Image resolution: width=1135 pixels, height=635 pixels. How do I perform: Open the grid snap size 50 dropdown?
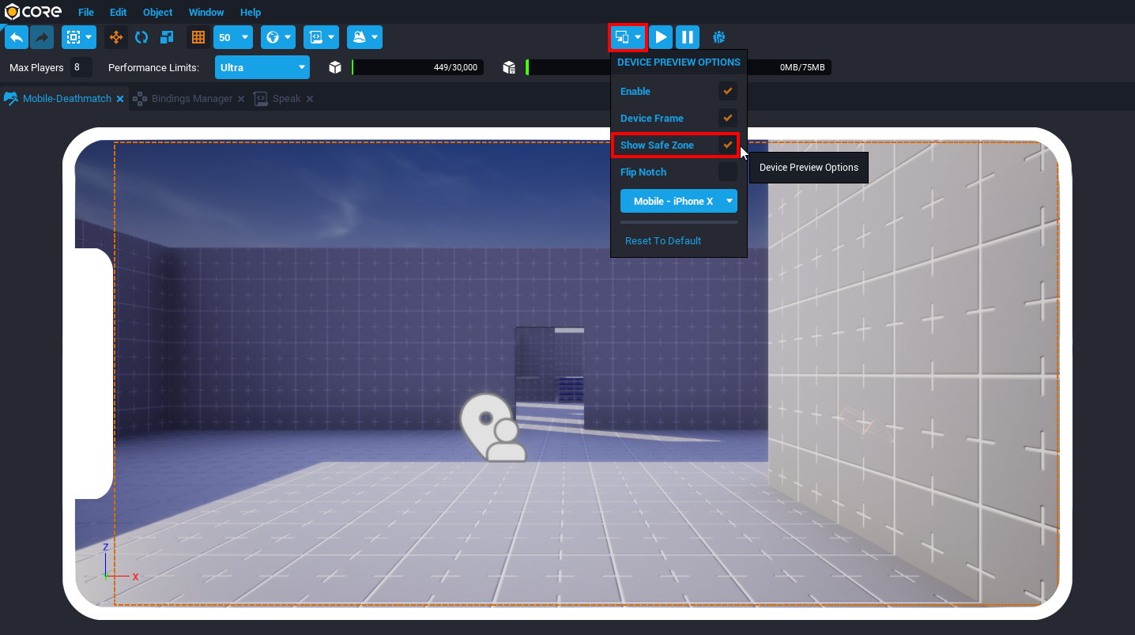233,37
